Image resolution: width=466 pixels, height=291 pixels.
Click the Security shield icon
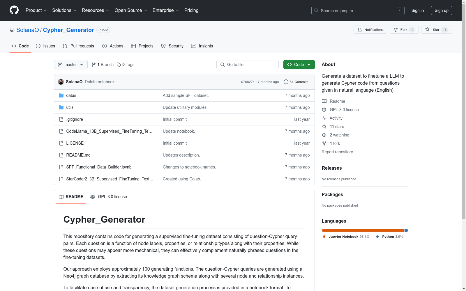point(163,46)
